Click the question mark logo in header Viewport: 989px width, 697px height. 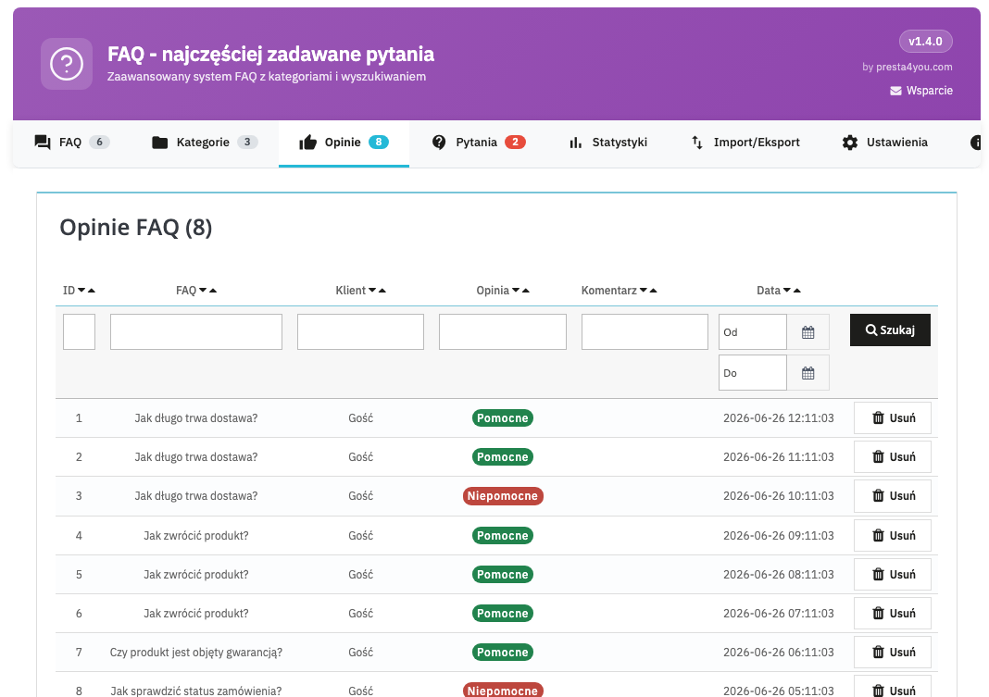67,64
